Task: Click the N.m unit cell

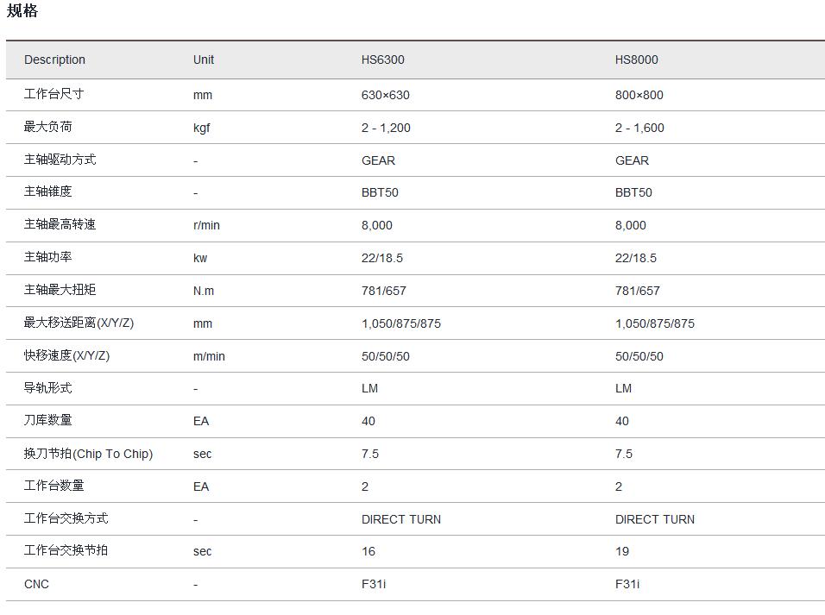Action: (x=204, y=291)
